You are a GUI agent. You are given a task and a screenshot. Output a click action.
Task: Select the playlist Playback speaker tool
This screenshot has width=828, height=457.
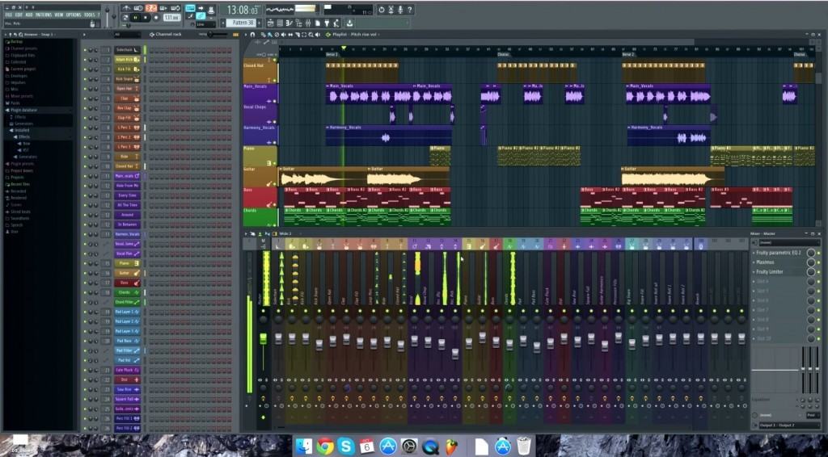click(x=317, y=35)
